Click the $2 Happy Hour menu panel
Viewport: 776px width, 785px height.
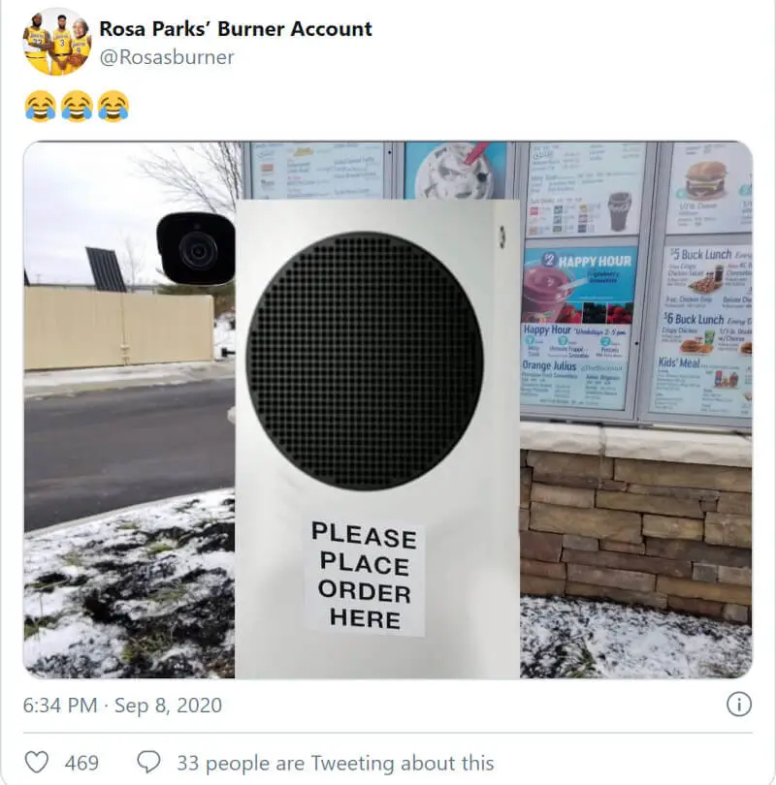(580, 284)
